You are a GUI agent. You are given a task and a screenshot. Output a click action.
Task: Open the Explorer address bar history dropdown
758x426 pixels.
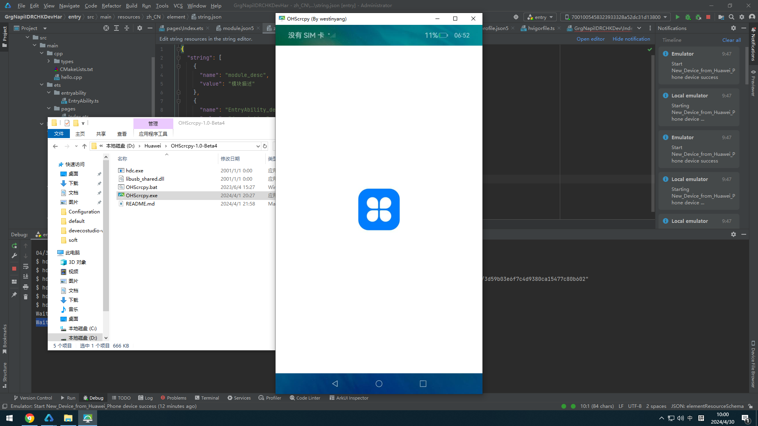(x=258, y=146)
